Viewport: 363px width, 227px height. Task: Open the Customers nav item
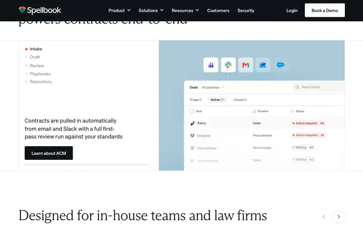click(218, 10)
